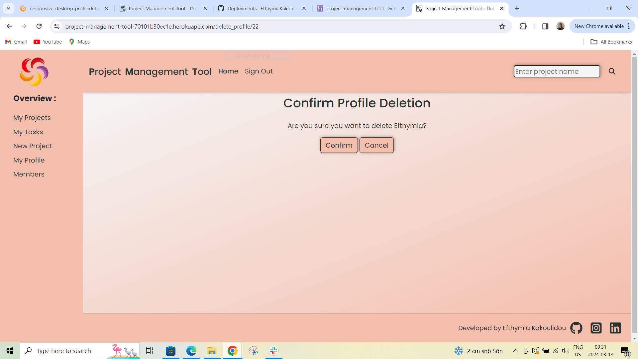Open the GitHub icon in the footer
Viewport: 638px width, 359px height.
tap(576, 328)
